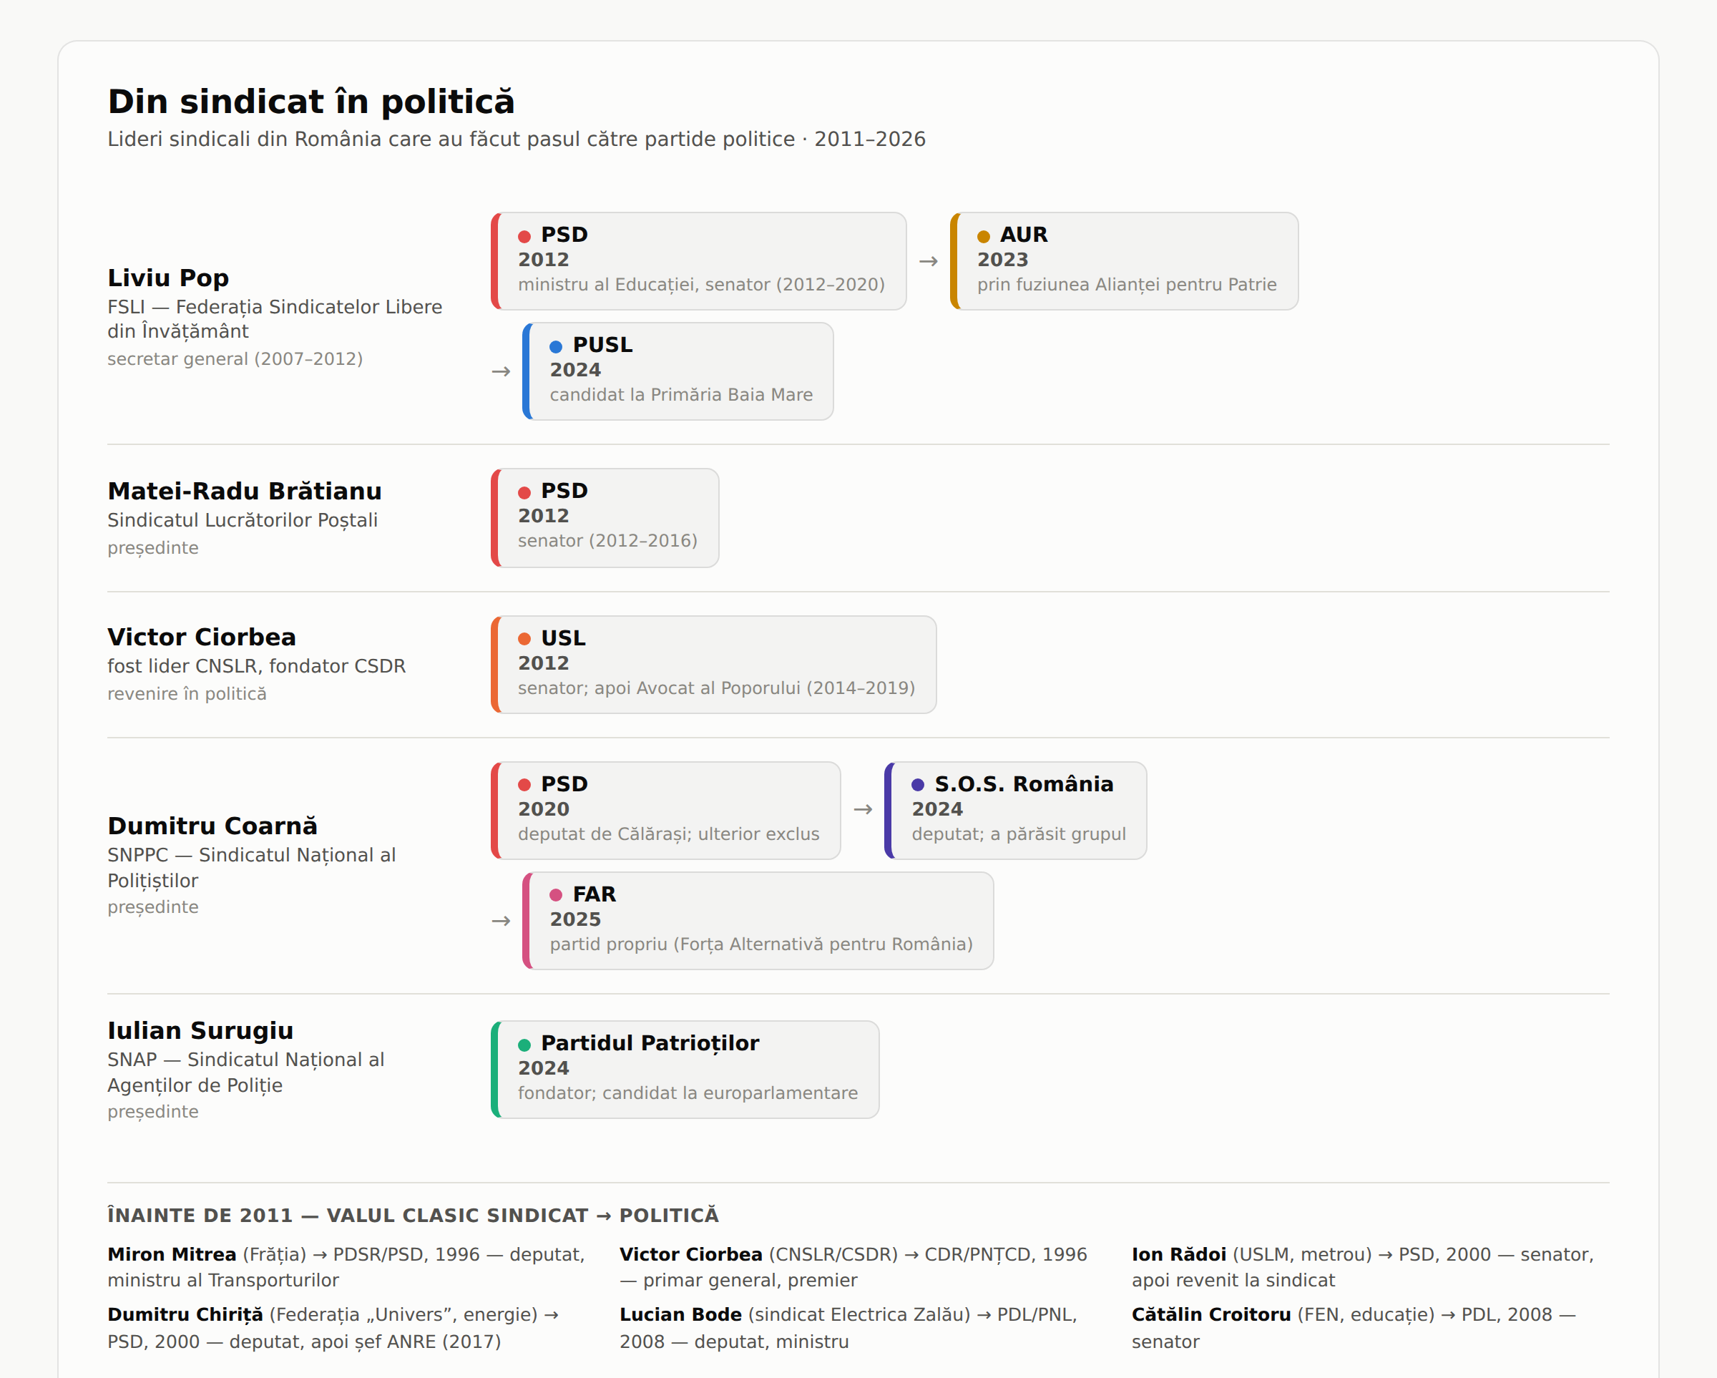Click the year "2023" in the AUR card
This screenshot has width=1717, height=1378.
point(1002,260)
